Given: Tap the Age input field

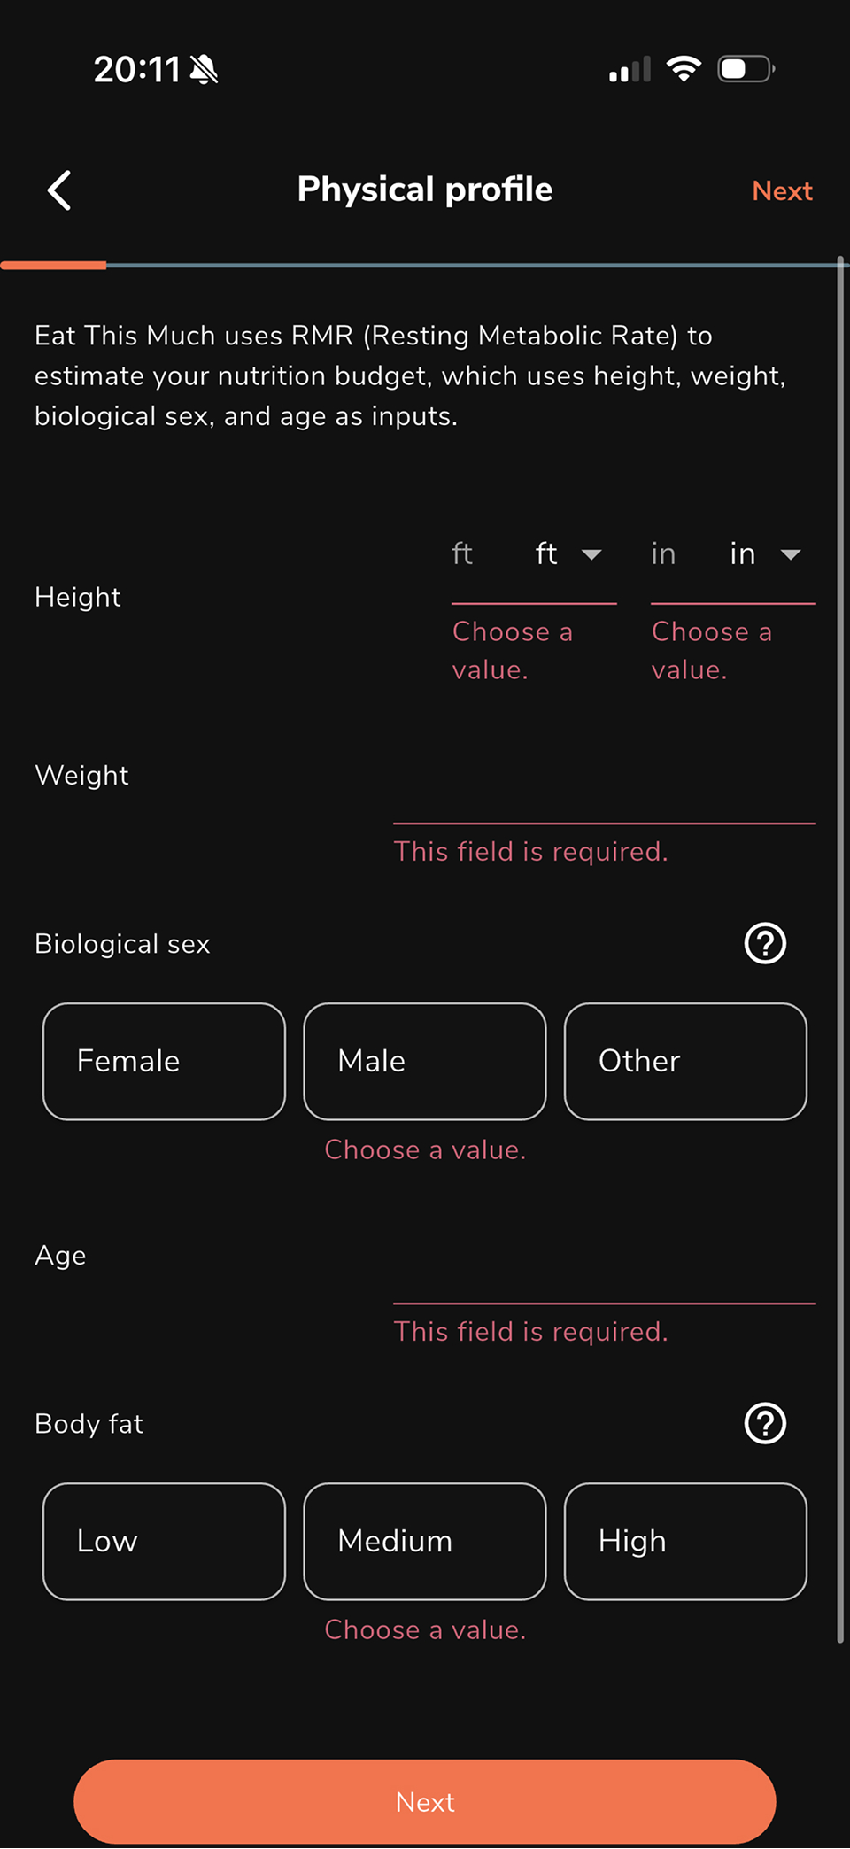Looking at the screenshot, I should point(604,1273).
